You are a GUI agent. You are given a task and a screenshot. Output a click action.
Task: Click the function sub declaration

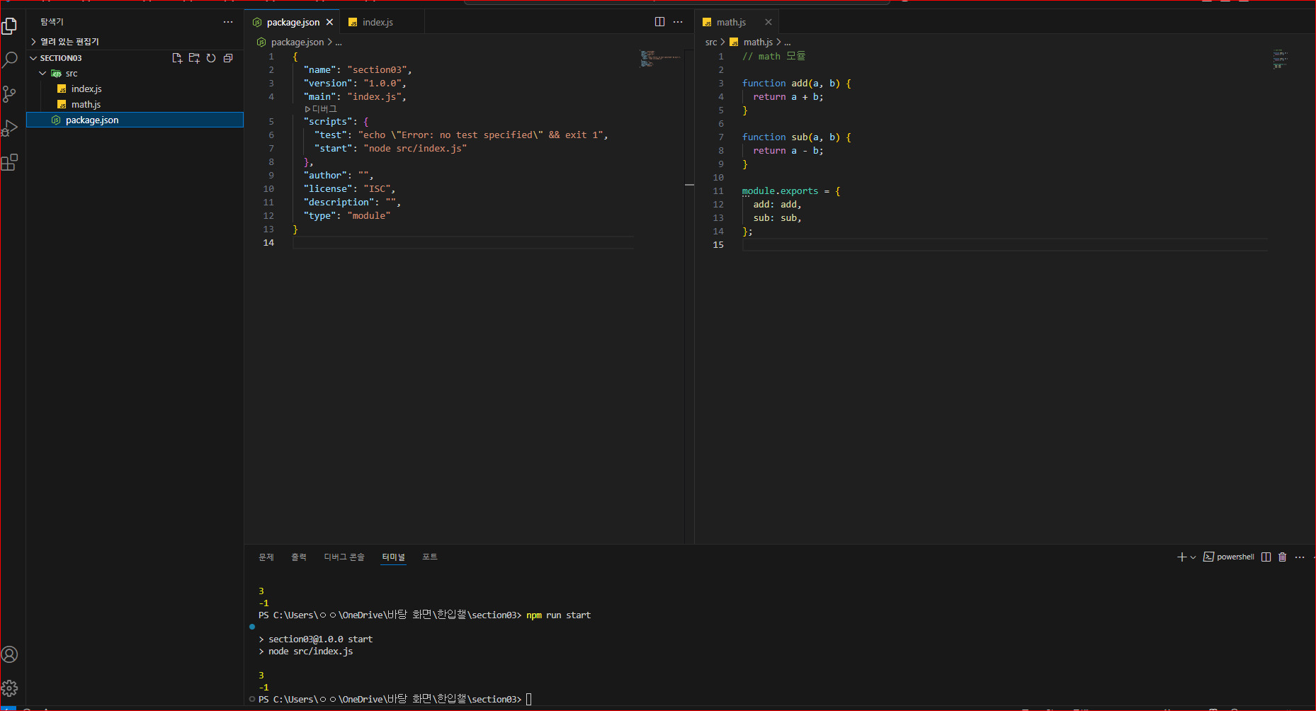tap(797, 137)
